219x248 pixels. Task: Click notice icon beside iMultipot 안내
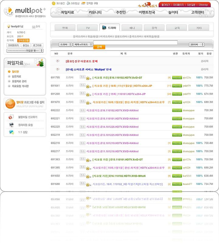[58, 69]
